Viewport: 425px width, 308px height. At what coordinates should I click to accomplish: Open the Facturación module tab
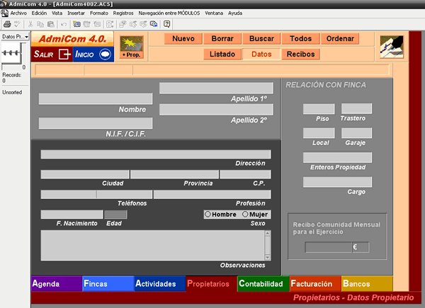point(315,284)
